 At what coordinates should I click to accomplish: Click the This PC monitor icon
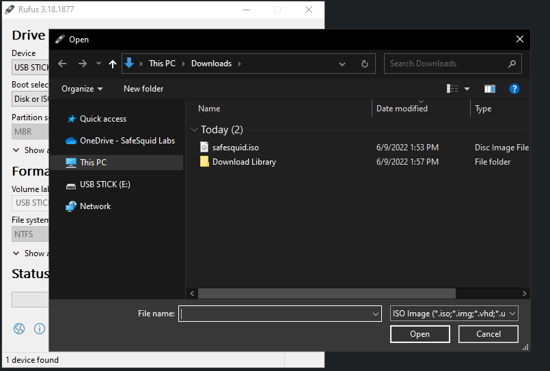pos(71,163)
